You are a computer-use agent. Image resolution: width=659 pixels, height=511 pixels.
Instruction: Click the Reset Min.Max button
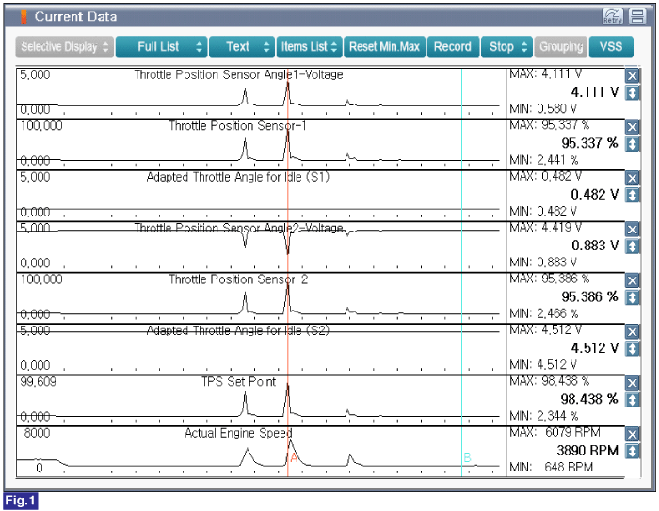(x=384, y=47)
